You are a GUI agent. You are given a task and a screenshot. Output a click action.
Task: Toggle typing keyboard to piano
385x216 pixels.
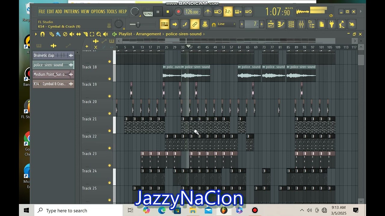click(x=164, y=24)
